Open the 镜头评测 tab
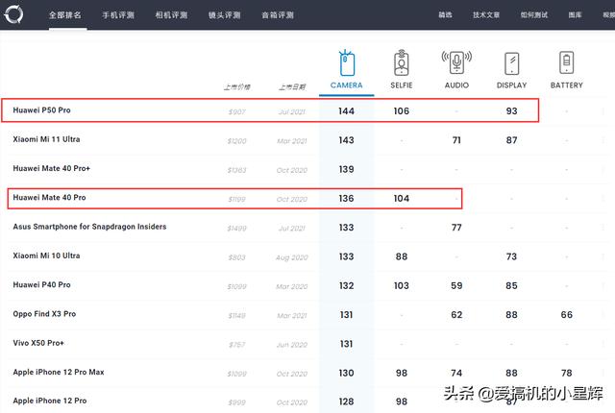Viewport: 615px width, 413px height. tap(224, 15)
